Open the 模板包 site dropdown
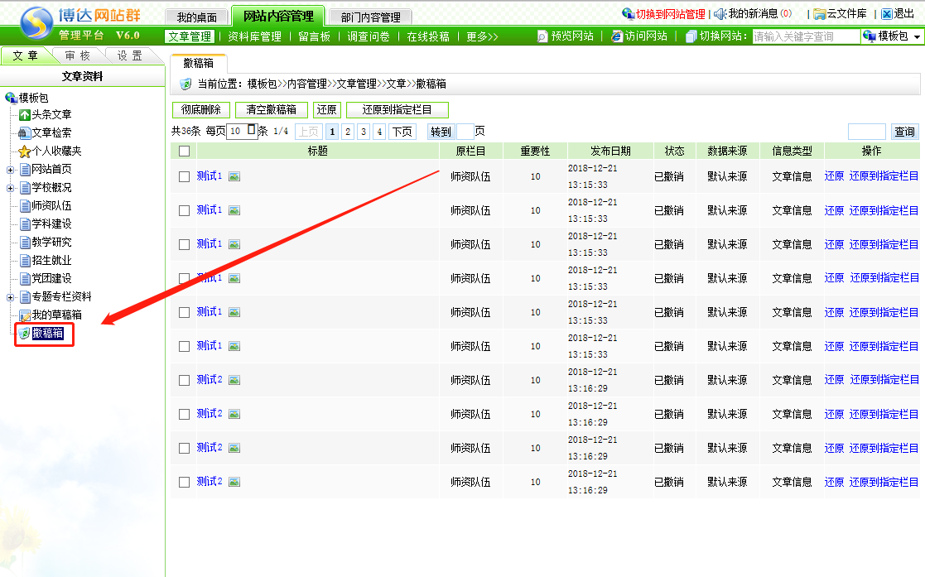Image resolution: width=925 pixels, height=577 pixels. pyautogui.click(x=892, y=36)
